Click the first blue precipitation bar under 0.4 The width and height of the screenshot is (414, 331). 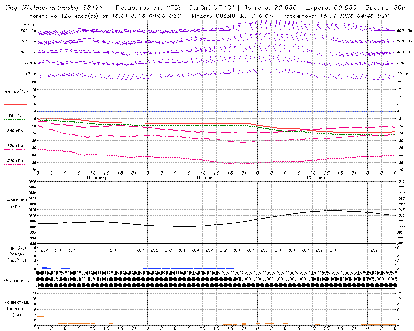[x=45, y=268]
